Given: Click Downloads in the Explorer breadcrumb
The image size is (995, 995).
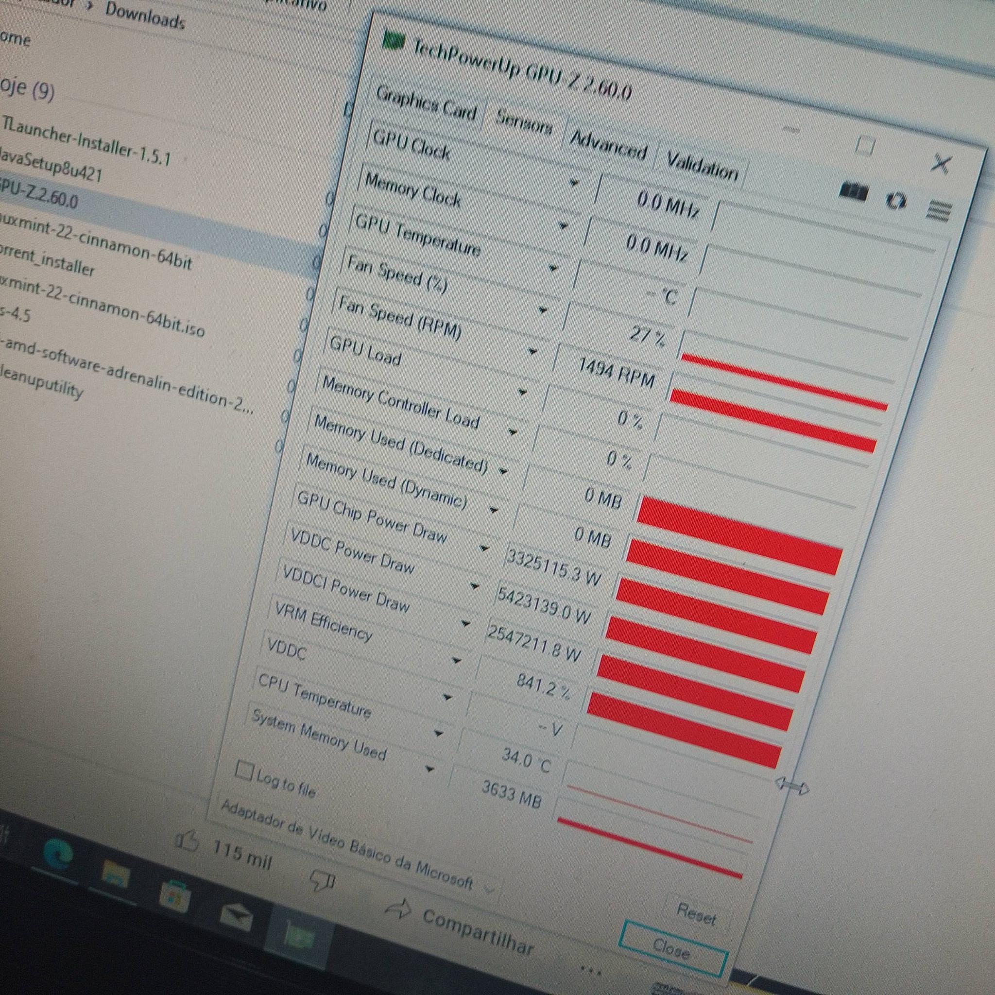Looking at the screenshot, I should (x=145, y=16).
